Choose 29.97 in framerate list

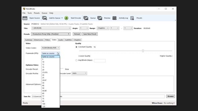(50, 80)
